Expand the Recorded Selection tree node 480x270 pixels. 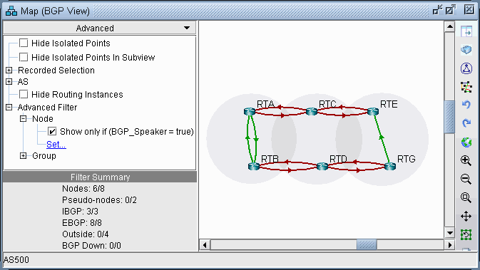(x=9, y=70)
